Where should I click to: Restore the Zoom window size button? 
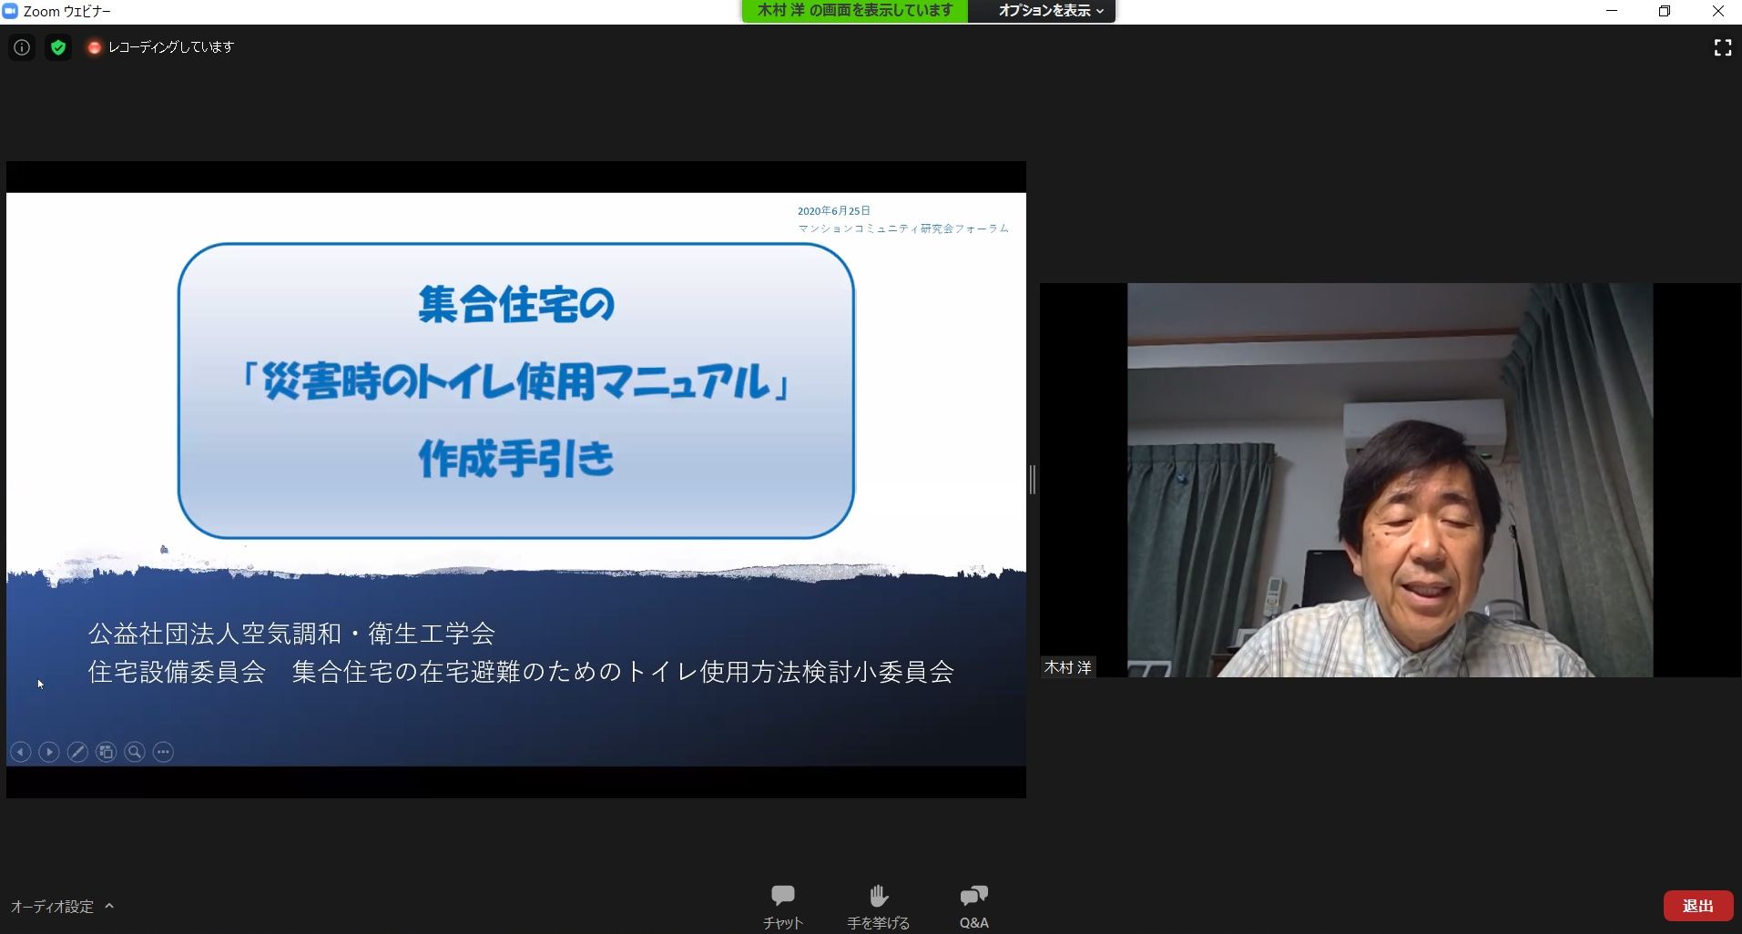[x=1665, y=11]
